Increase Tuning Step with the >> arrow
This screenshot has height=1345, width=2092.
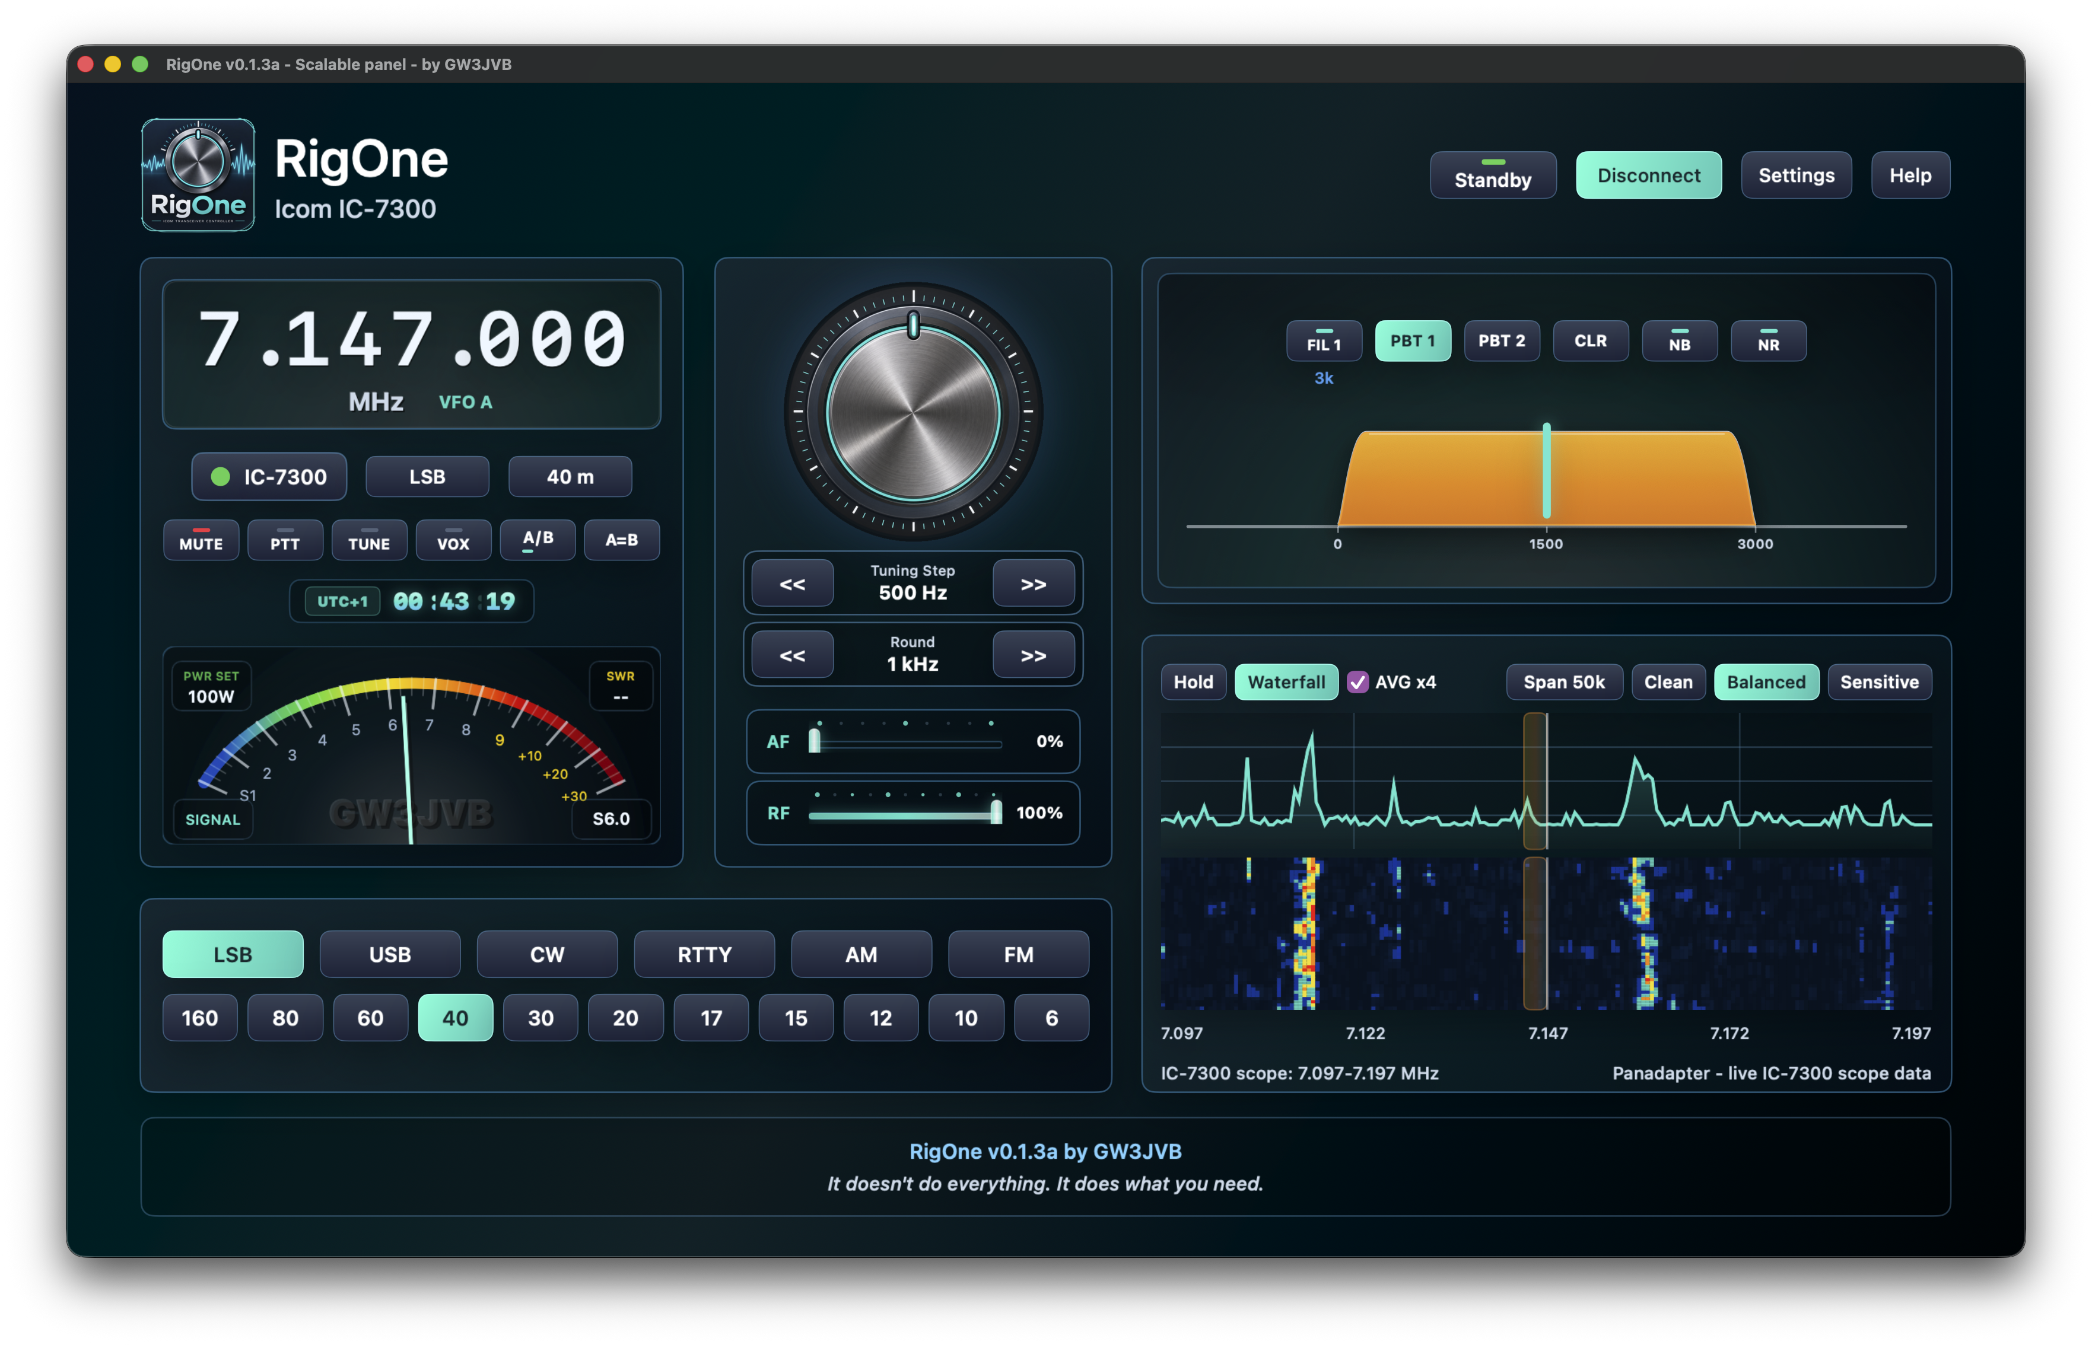click(1033, 584)
